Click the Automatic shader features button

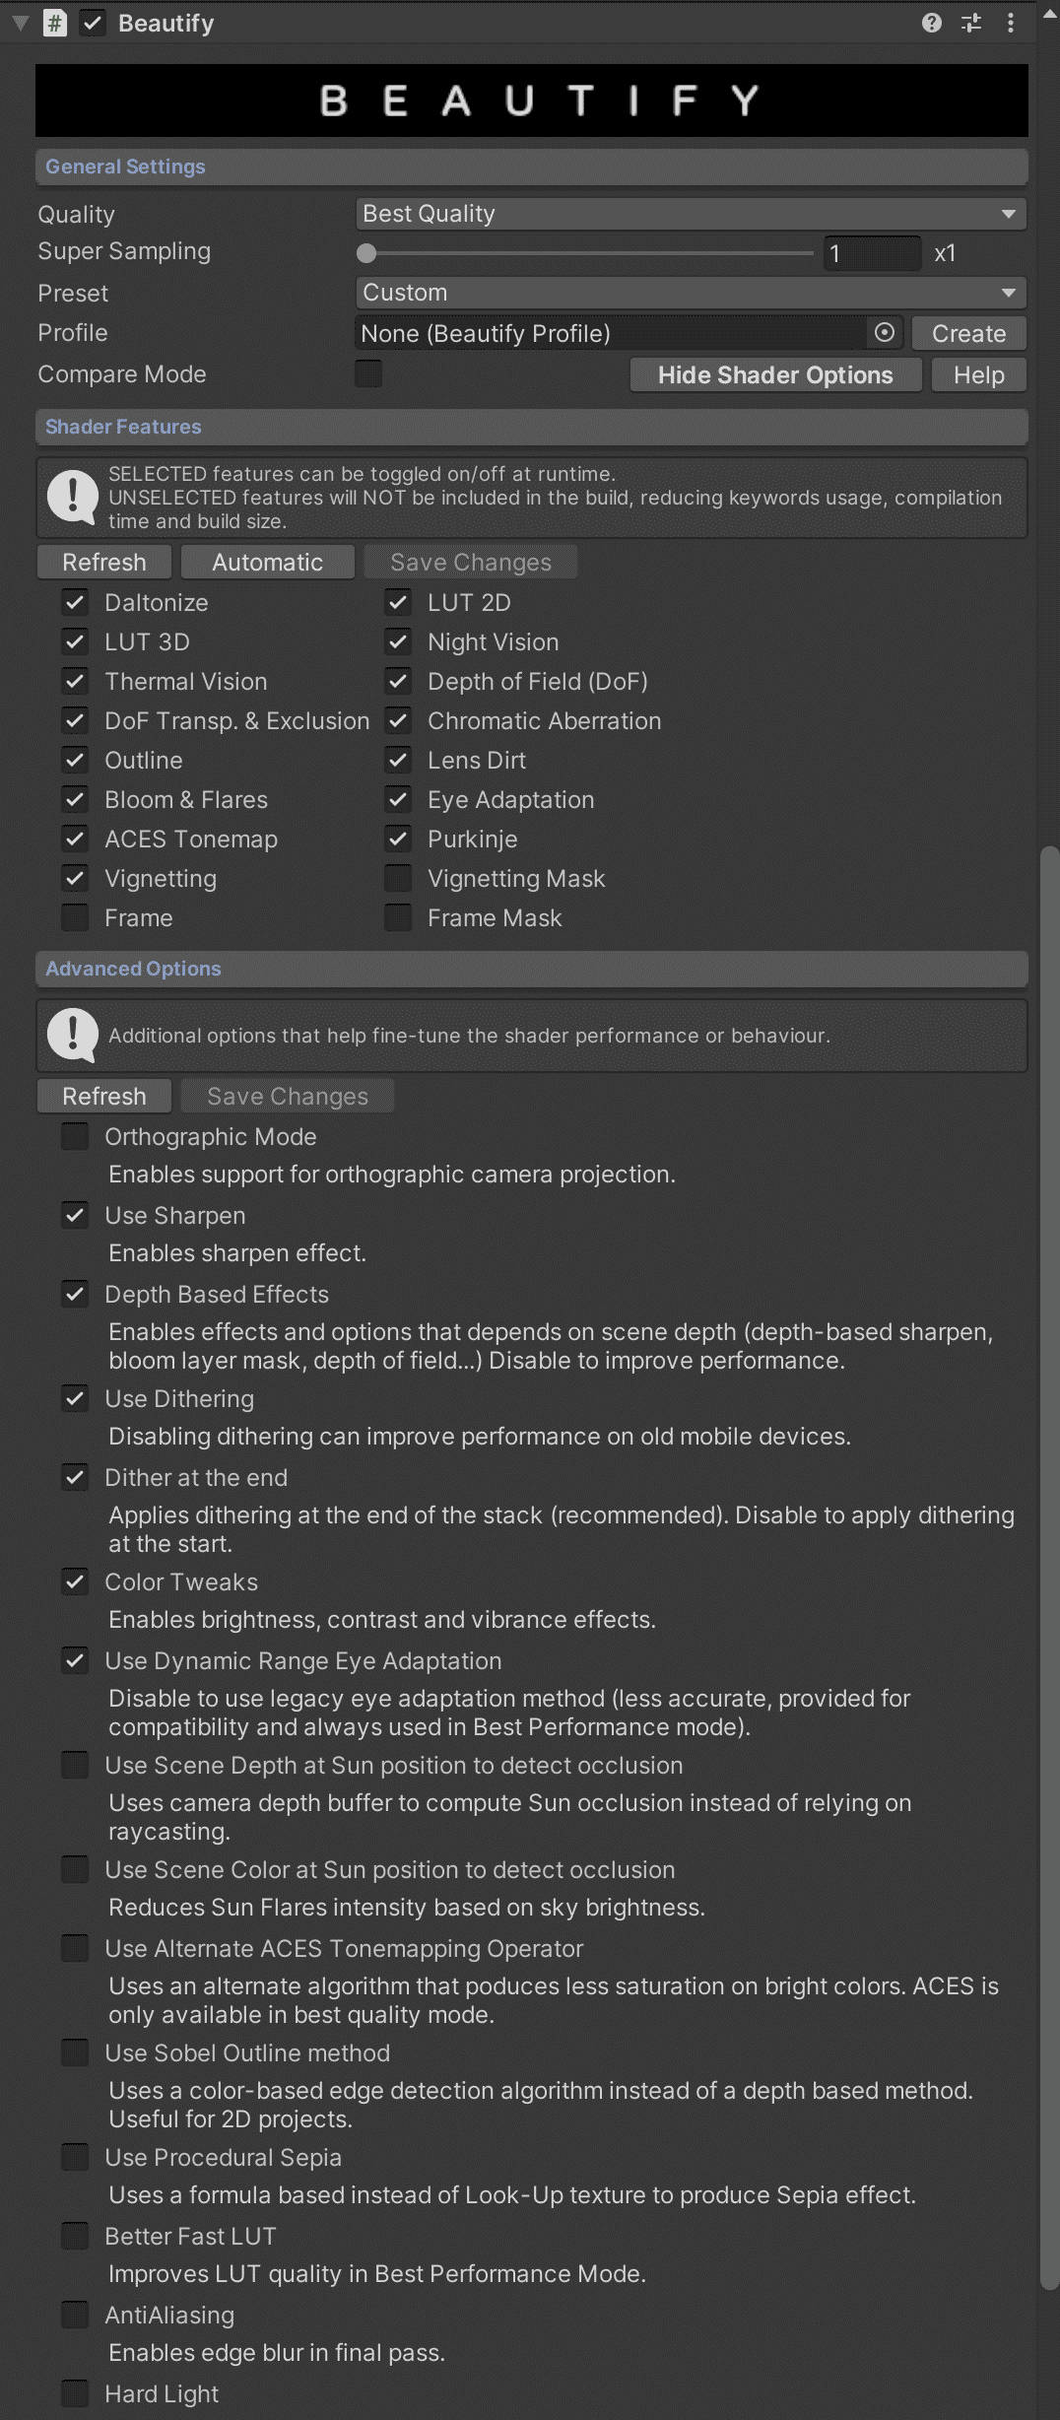point(267,563)
